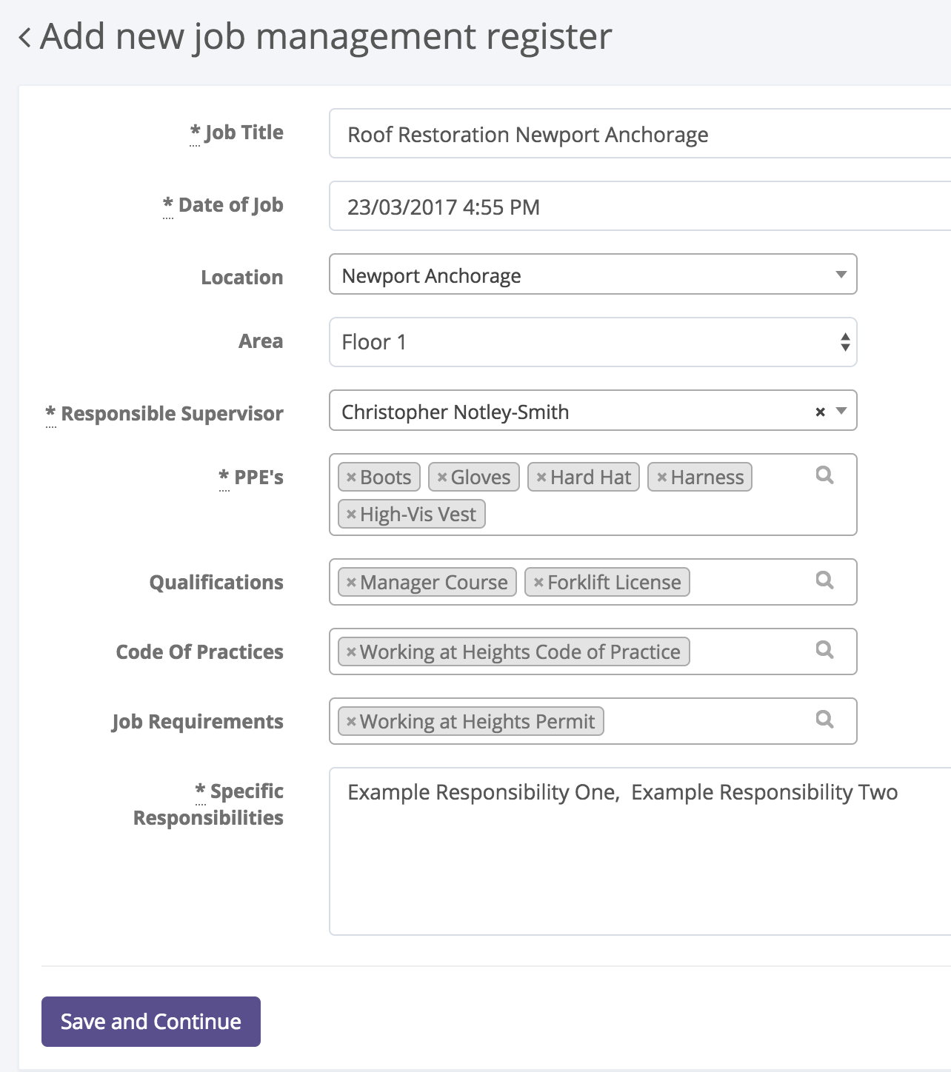Open Responsible Supervisor dropdown arrow
The image size is (951, 1072).
(841, 411)
